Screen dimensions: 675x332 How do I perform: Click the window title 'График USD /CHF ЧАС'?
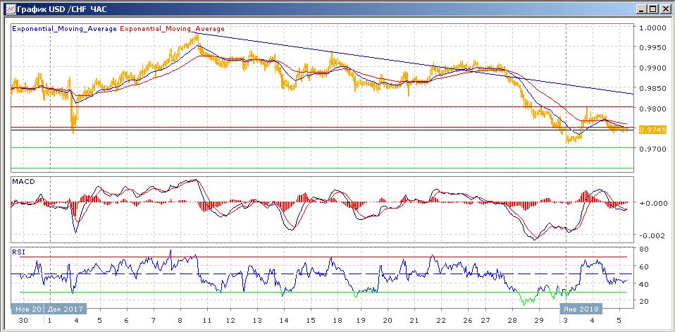(63, 8)
